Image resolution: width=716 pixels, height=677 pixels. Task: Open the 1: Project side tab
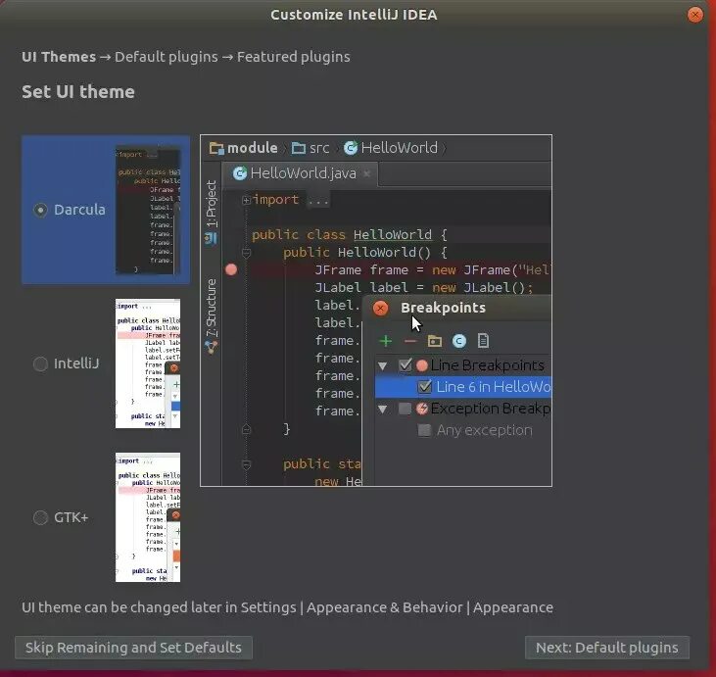211,204
